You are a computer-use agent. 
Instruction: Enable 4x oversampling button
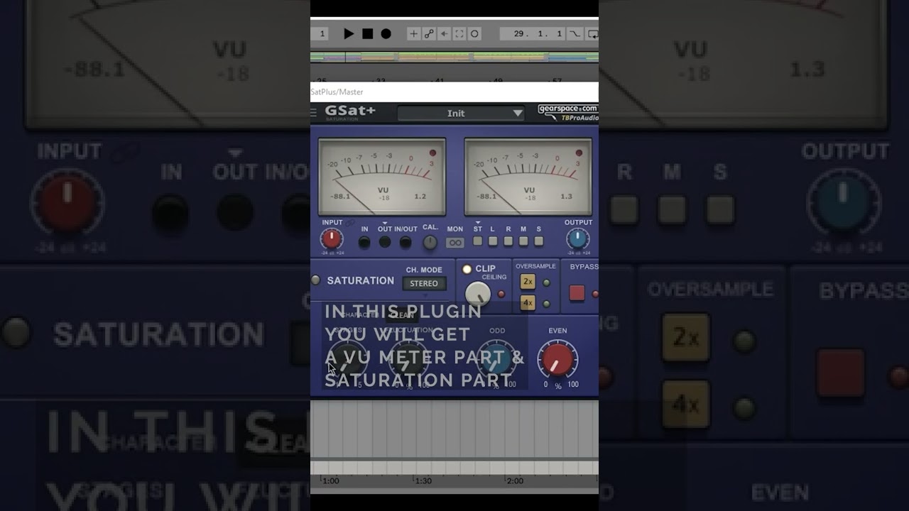tap(528, 303)
